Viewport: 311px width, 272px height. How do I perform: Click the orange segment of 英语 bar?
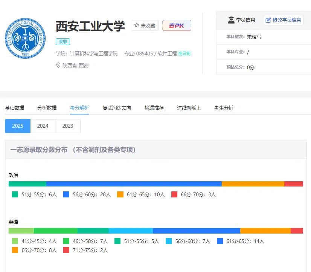tap(265, 231)
